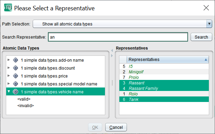Select the Rassant Family representative row
The width and height of the screenshot is (215, 134).
pos(164,88)
